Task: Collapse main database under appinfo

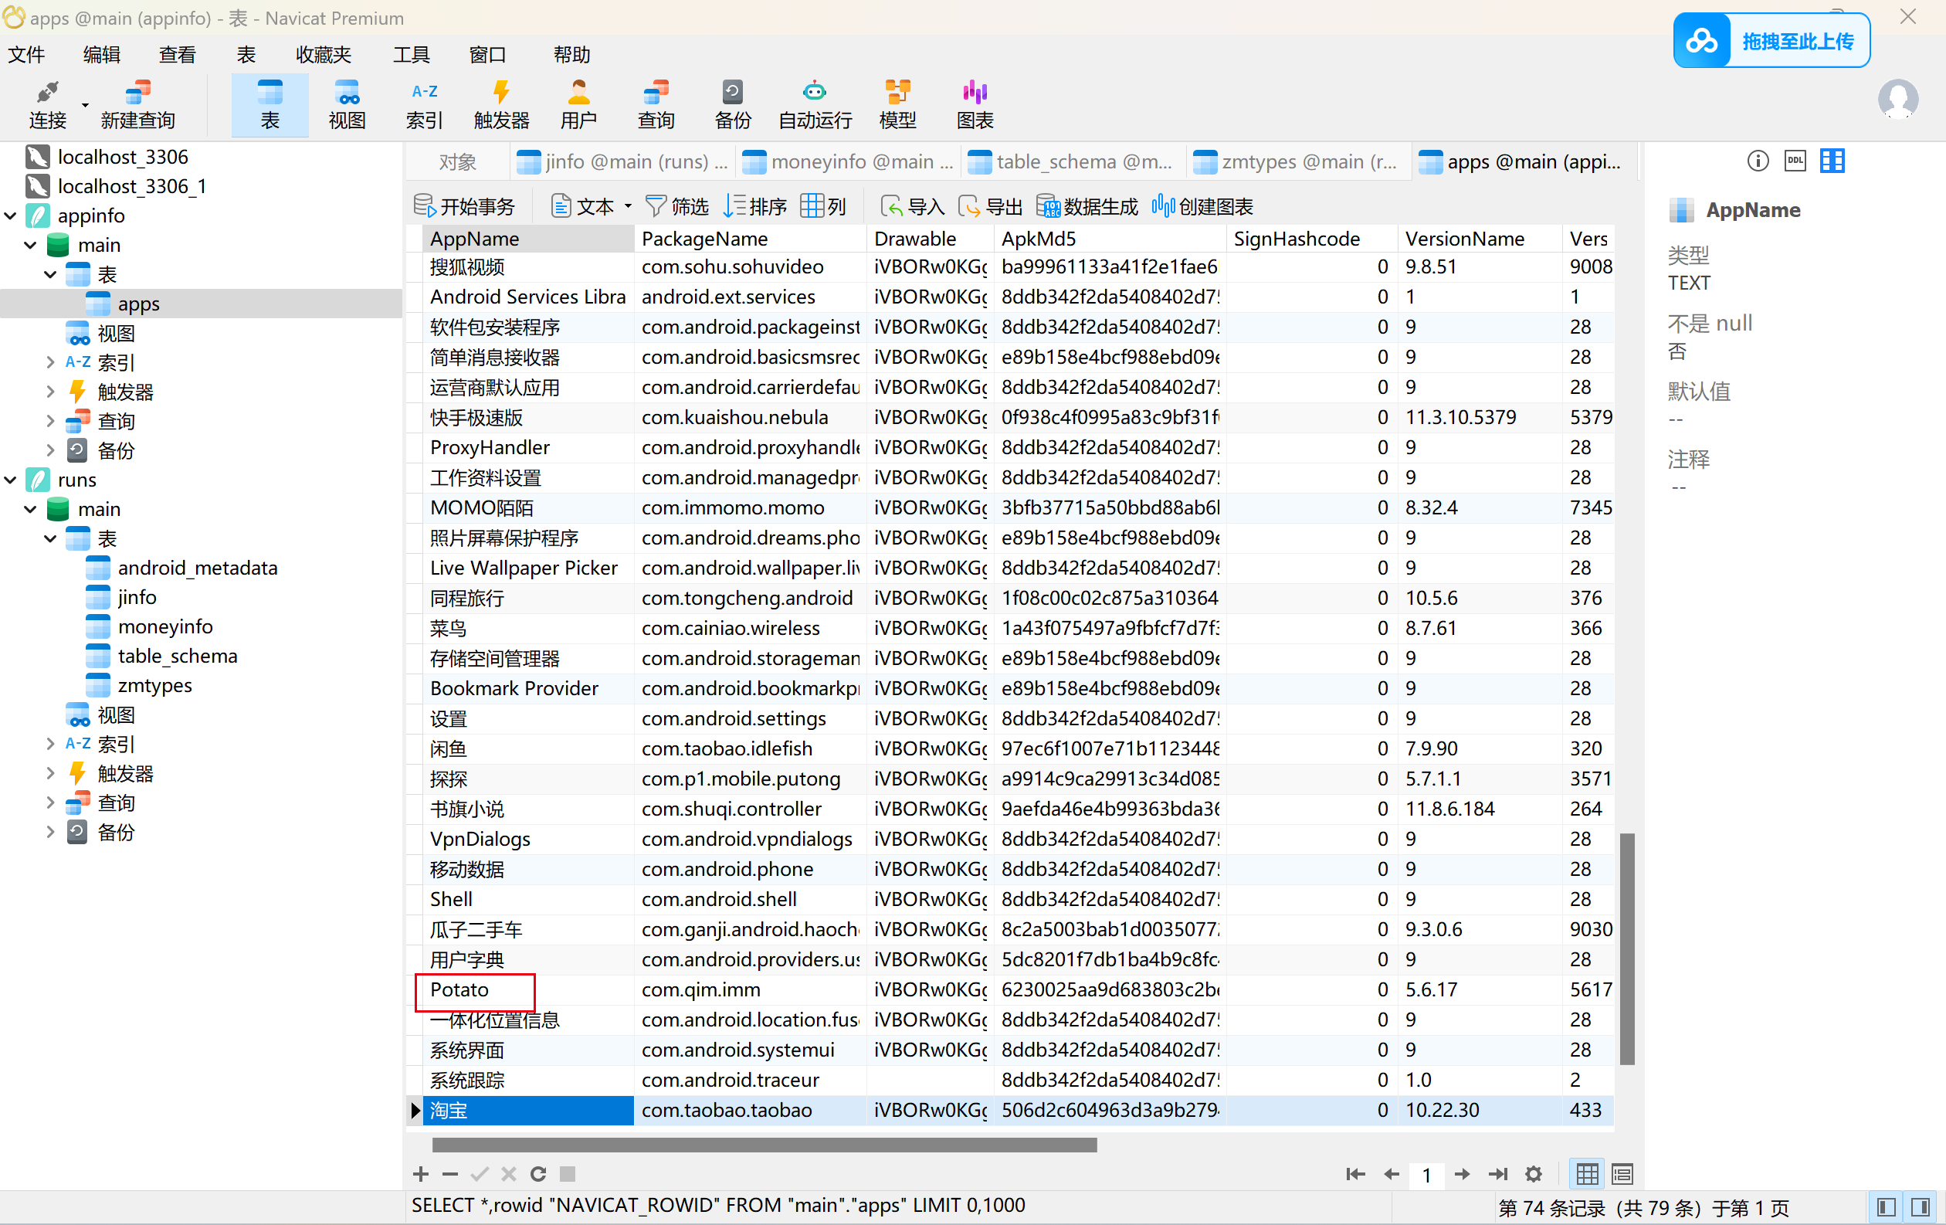Action: click(x=31, y=245)
